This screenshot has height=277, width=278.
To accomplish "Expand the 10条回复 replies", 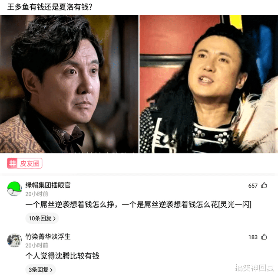I will (42, 218).
